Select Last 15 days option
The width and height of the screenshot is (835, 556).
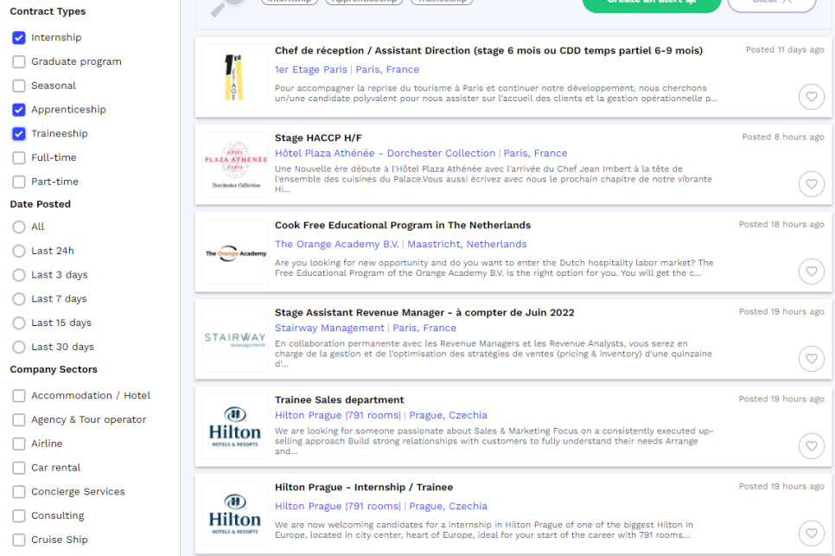coord(19,323)
